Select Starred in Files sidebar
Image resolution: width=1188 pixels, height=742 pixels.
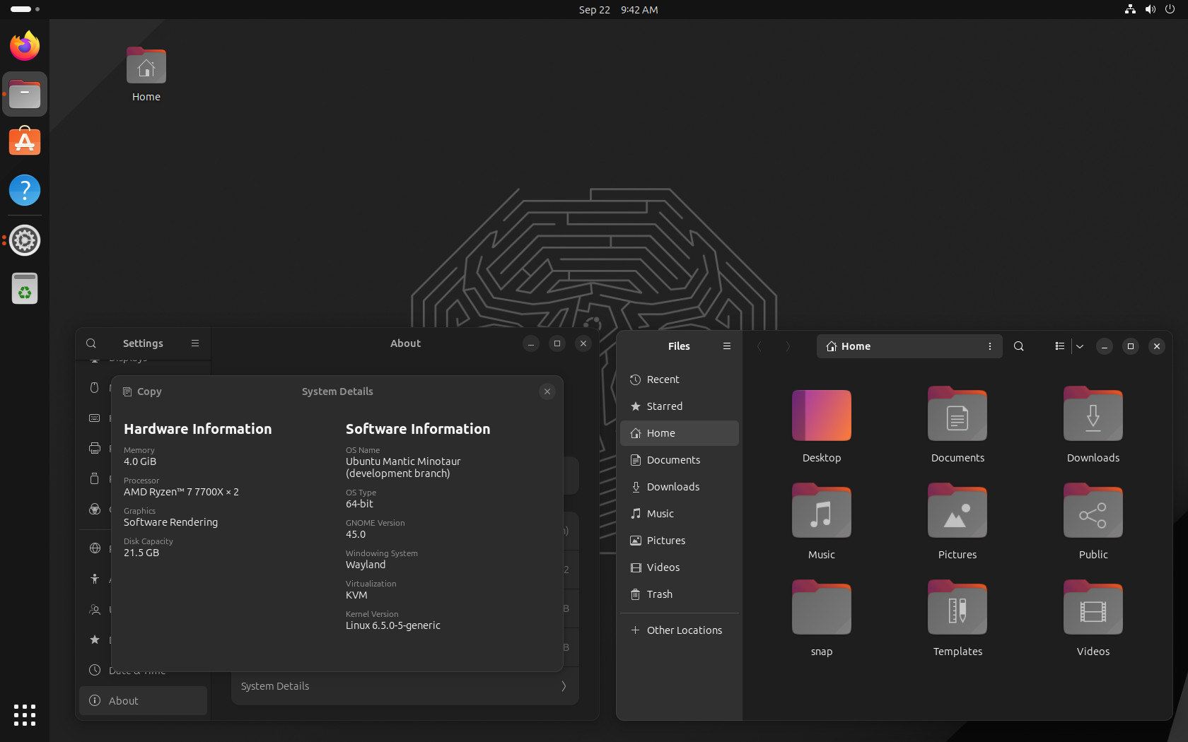click(680, 406)
